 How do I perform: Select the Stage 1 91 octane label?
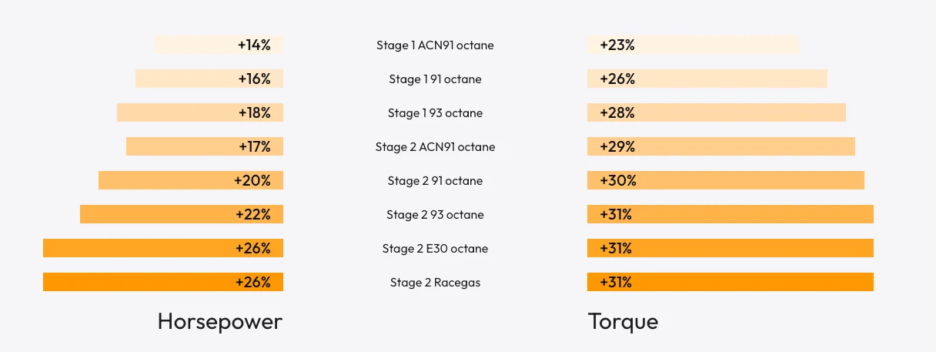coord(435,79)
